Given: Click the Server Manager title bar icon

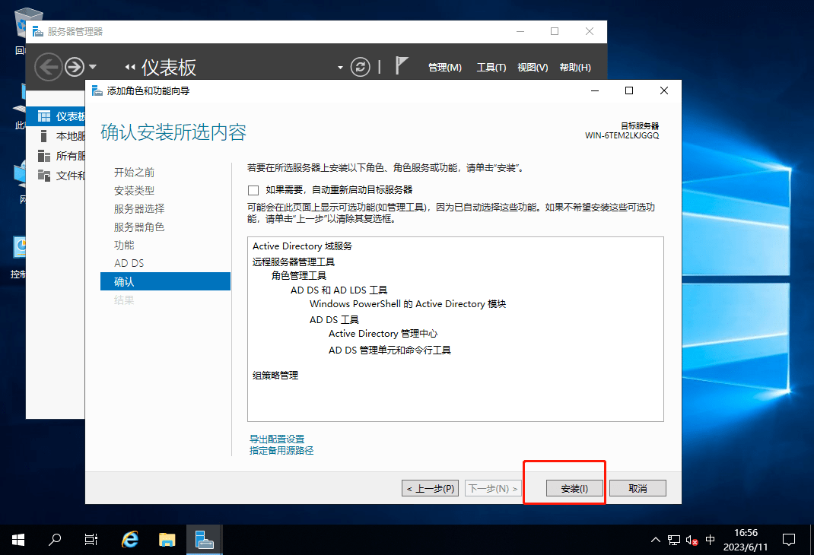Looking at the screenshot, I should coord(38,32).
